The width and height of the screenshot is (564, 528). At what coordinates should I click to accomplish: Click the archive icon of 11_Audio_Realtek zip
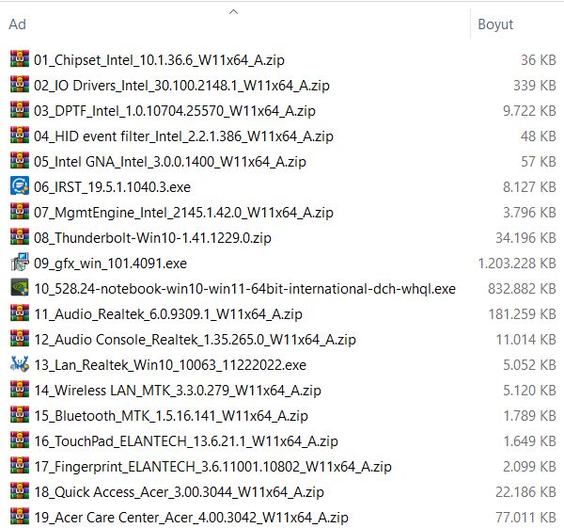(20, 313)
